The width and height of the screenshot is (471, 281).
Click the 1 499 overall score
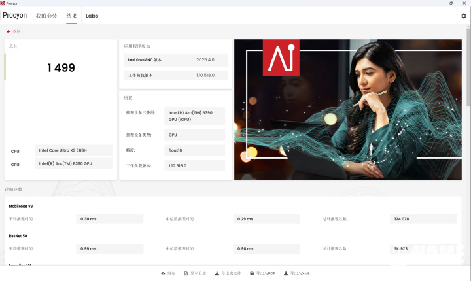click(x=61, y=68)
